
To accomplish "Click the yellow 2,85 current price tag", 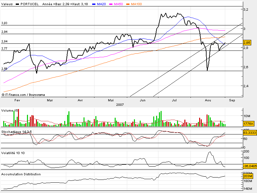I will point(247,43).
